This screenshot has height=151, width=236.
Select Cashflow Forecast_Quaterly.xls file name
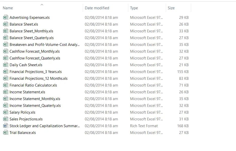[x=35, y=58]
